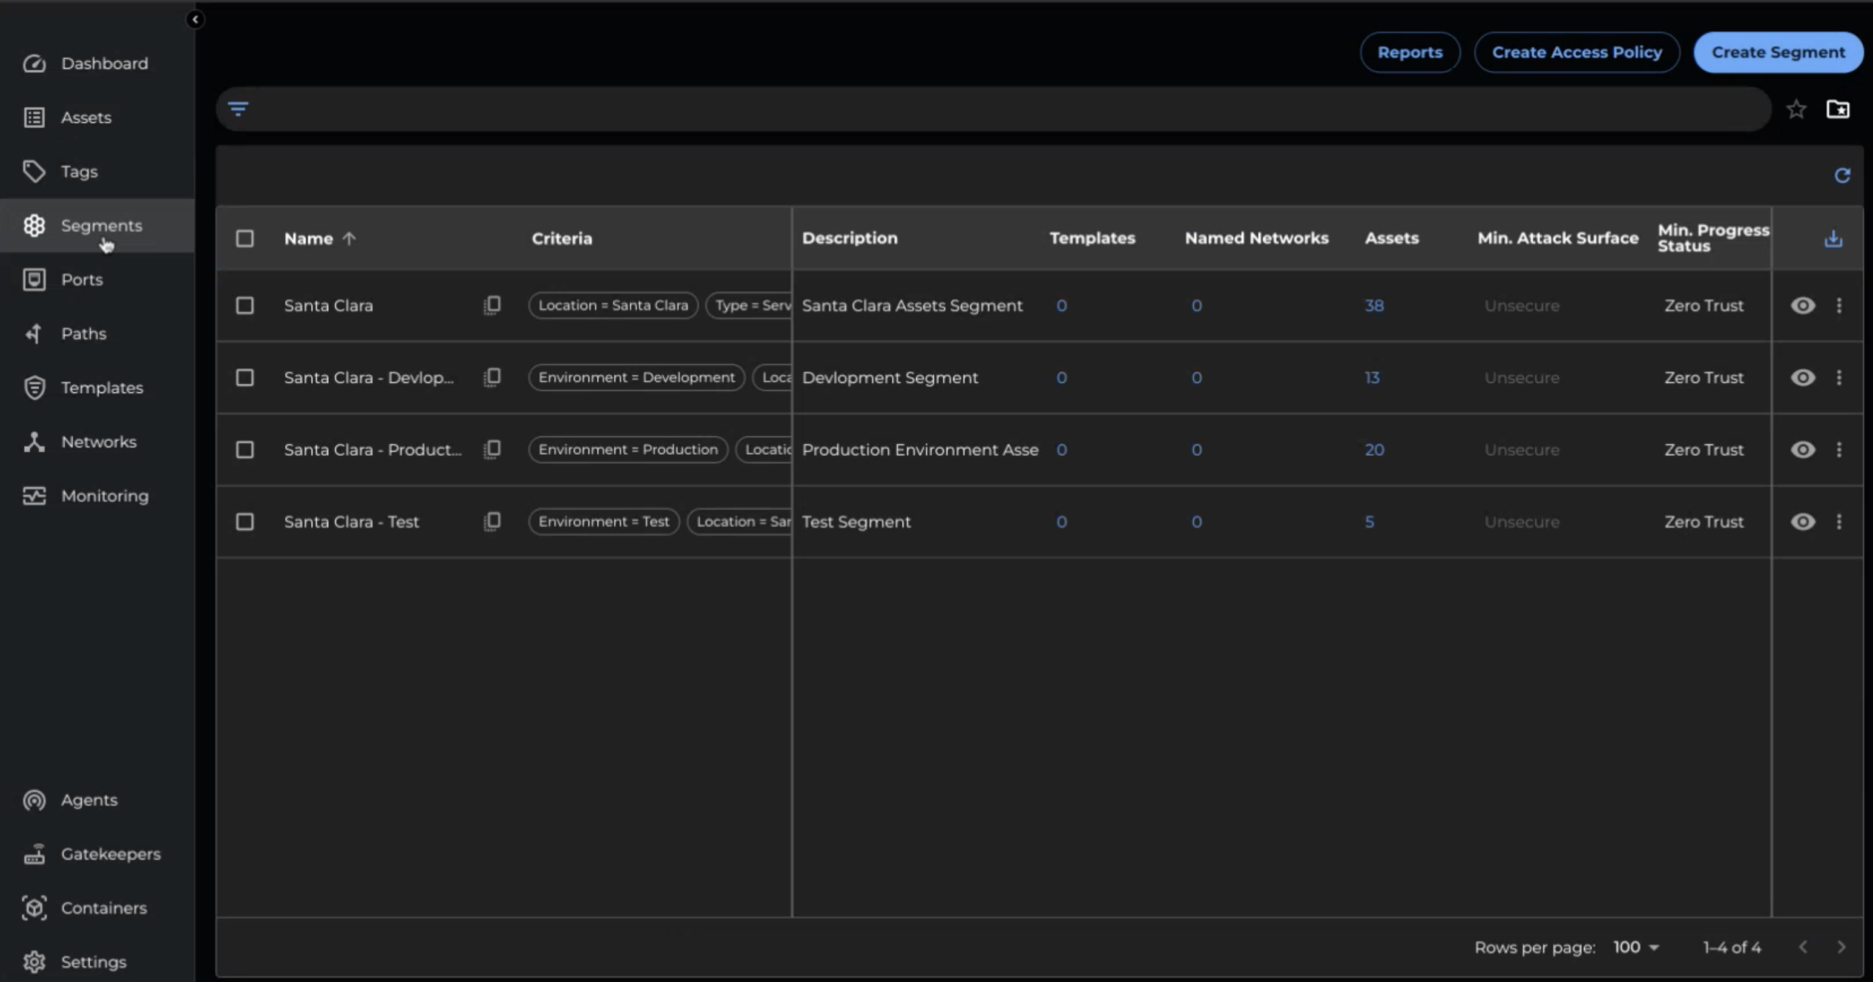The width and height of the screenshot is (1873, 982).
Task: Toggle the eye icon for Santa Clara - Test
Action: point(1802,521)
